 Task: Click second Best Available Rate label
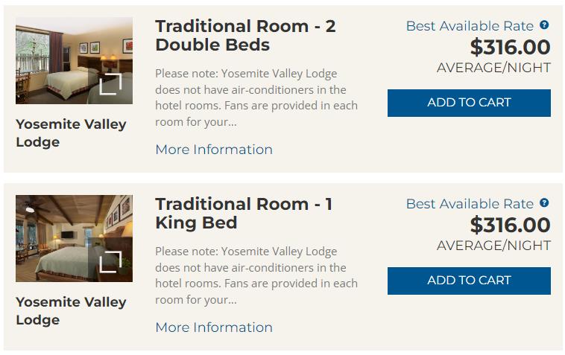470,204
